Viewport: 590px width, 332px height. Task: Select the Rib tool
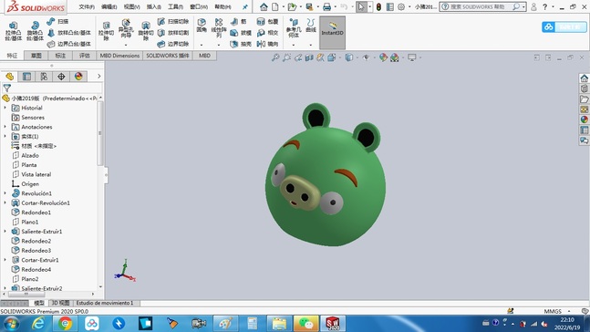(239, 22)
